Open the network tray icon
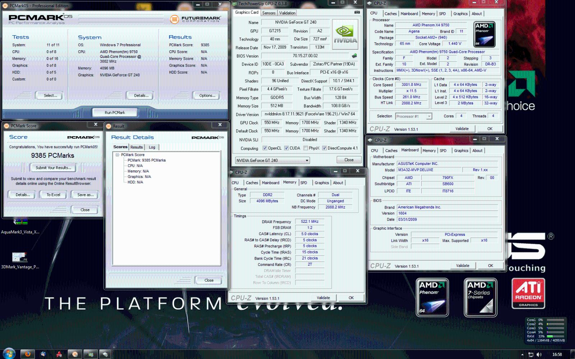The image size is (575, 359). (531, 355)
